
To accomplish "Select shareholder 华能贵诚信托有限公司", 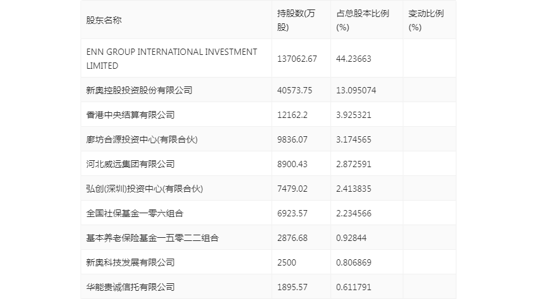I will (x=130, y=288).
